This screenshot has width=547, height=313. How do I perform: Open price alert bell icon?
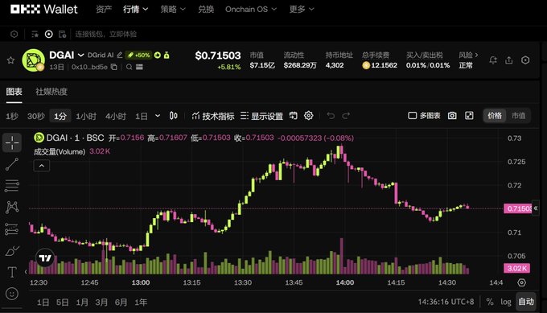[493, 60]
